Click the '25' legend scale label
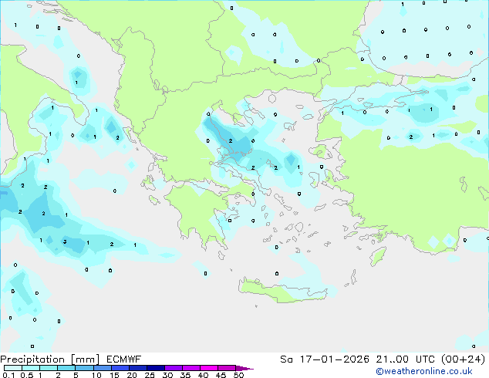489x378 pixels. coord(150,375)
